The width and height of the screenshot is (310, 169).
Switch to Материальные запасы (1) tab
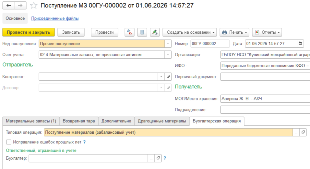(31, 121)
